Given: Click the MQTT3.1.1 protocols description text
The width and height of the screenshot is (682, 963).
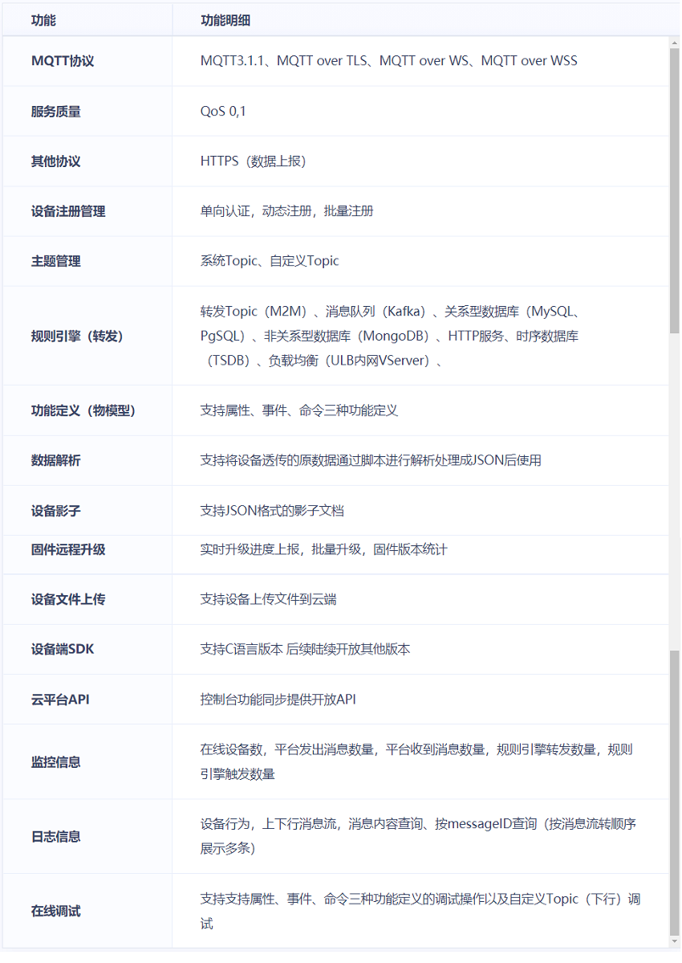Looking at the screenshot, I should (x=389, y=61).
